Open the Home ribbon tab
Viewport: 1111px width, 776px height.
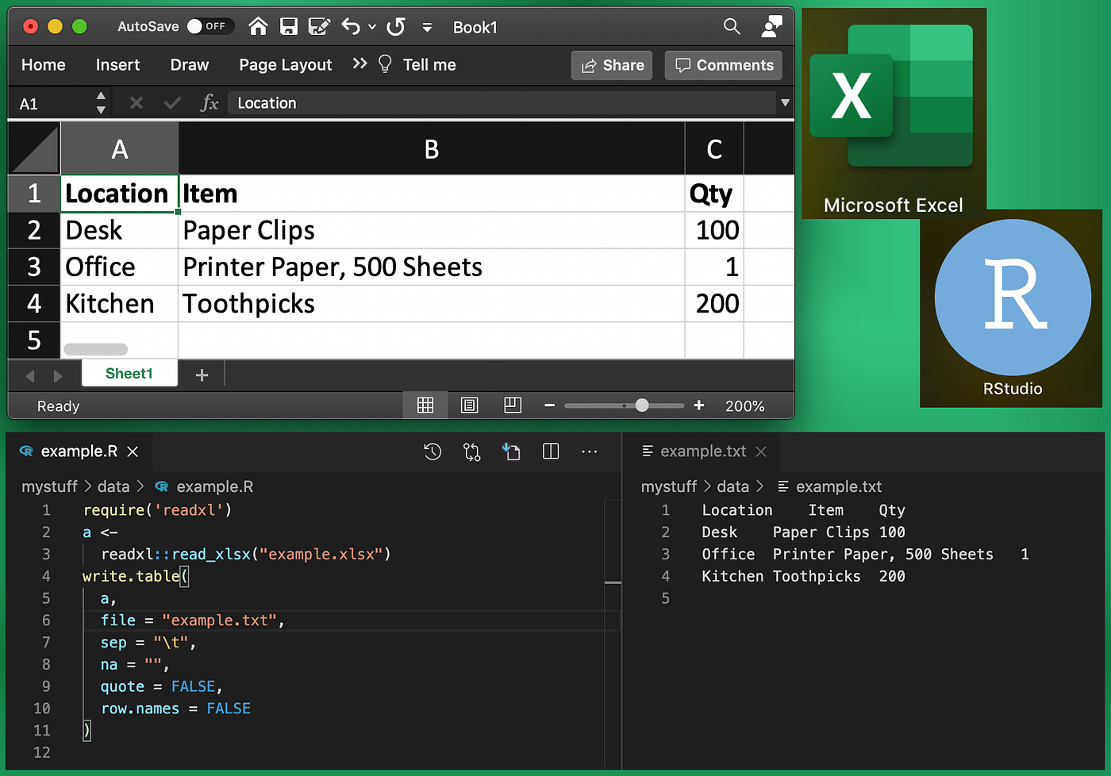coord(44,65)
